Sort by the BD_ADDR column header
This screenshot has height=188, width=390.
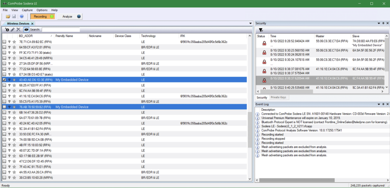[x=36, y=36]
